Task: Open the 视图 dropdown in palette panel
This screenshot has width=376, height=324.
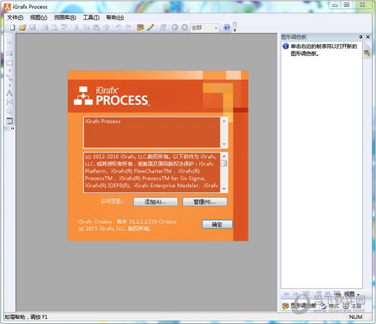Action: [x=352, y=294]
